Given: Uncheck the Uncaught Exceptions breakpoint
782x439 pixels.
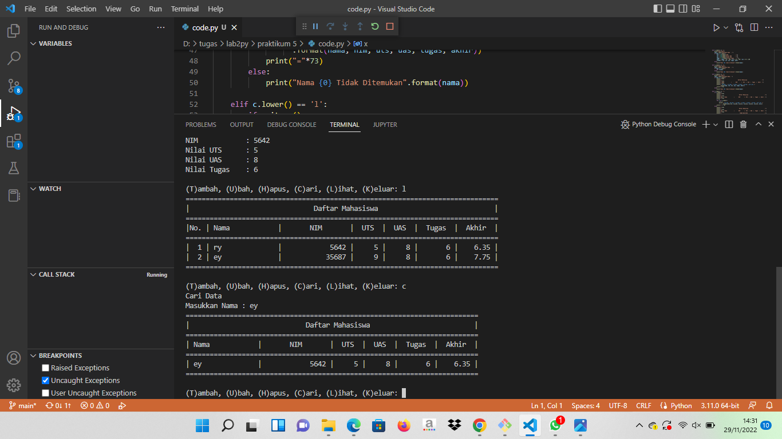Looking at the screenshot, I should click(x=46, y=381).
